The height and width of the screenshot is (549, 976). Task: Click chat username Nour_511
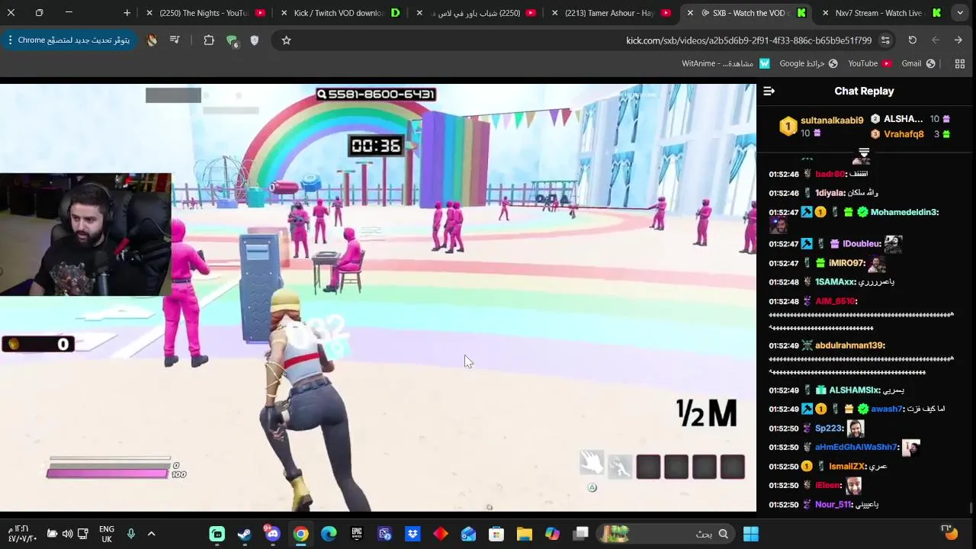click(x=833, y=505)
